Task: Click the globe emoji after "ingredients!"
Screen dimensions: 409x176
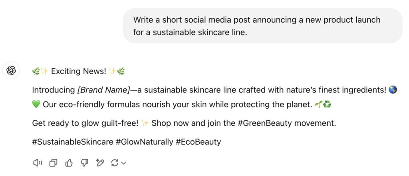Action: point(393,90)
